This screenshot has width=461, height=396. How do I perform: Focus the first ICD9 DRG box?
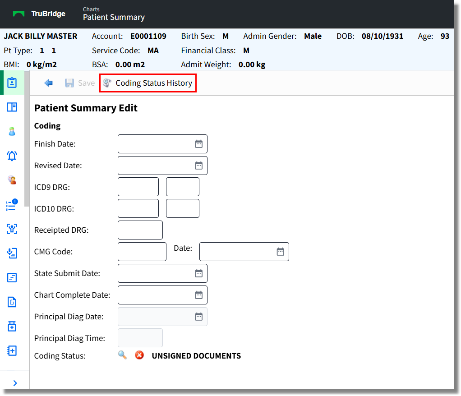(x=138, y=187)
